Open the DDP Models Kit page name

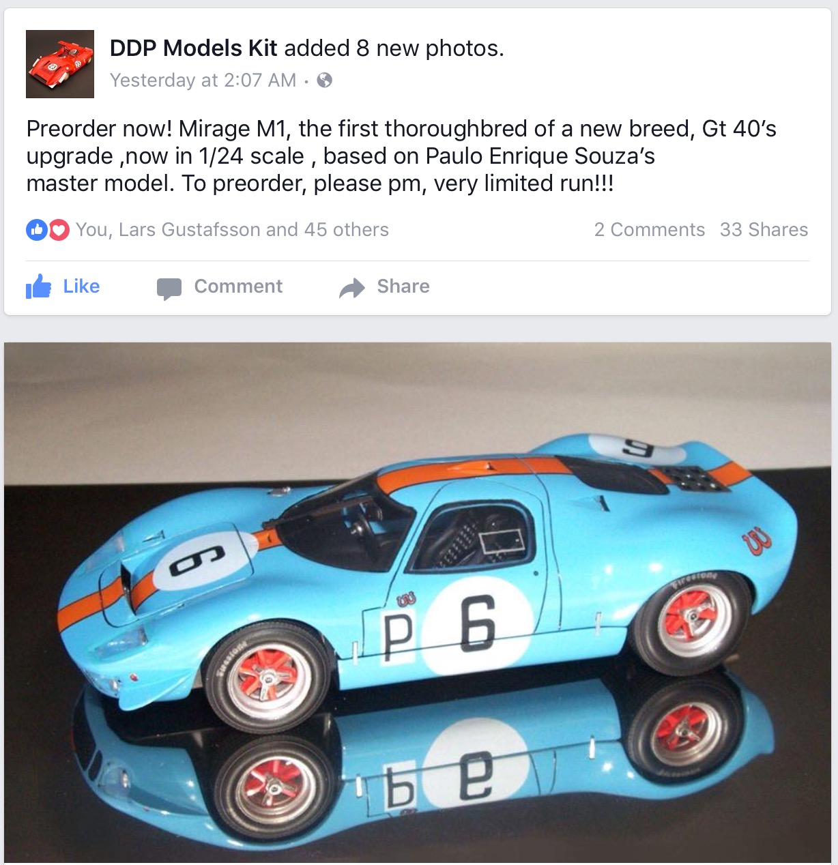coord(194,48)
